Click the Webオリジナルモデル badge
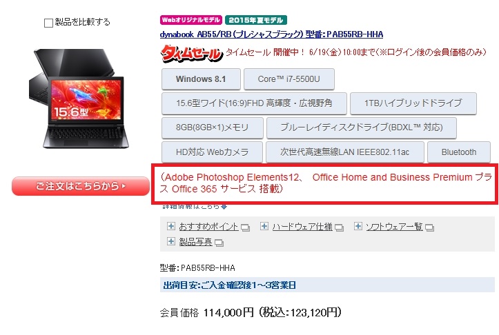 191,20
